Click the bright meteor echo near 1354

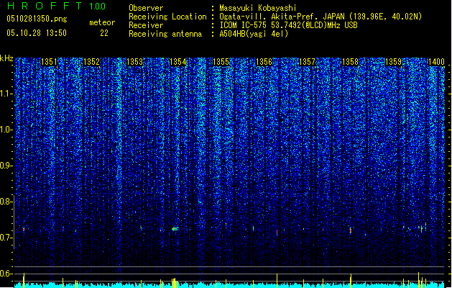(x=175, y=229)
